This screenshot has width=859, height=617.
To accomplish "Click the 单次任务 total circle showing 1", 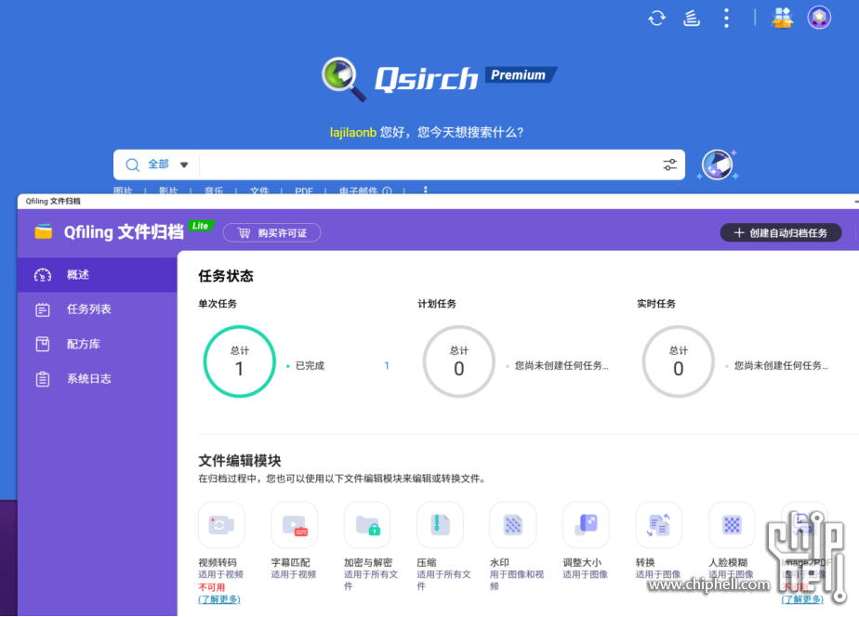I will [240, 361].
